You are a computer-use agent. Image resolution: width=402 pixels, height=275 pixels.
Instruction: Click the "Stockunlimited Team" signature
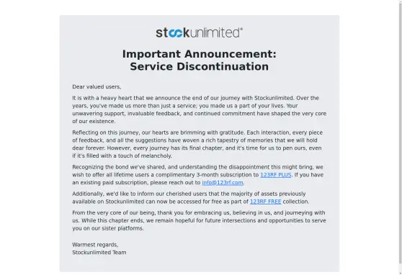click(99, 253)
